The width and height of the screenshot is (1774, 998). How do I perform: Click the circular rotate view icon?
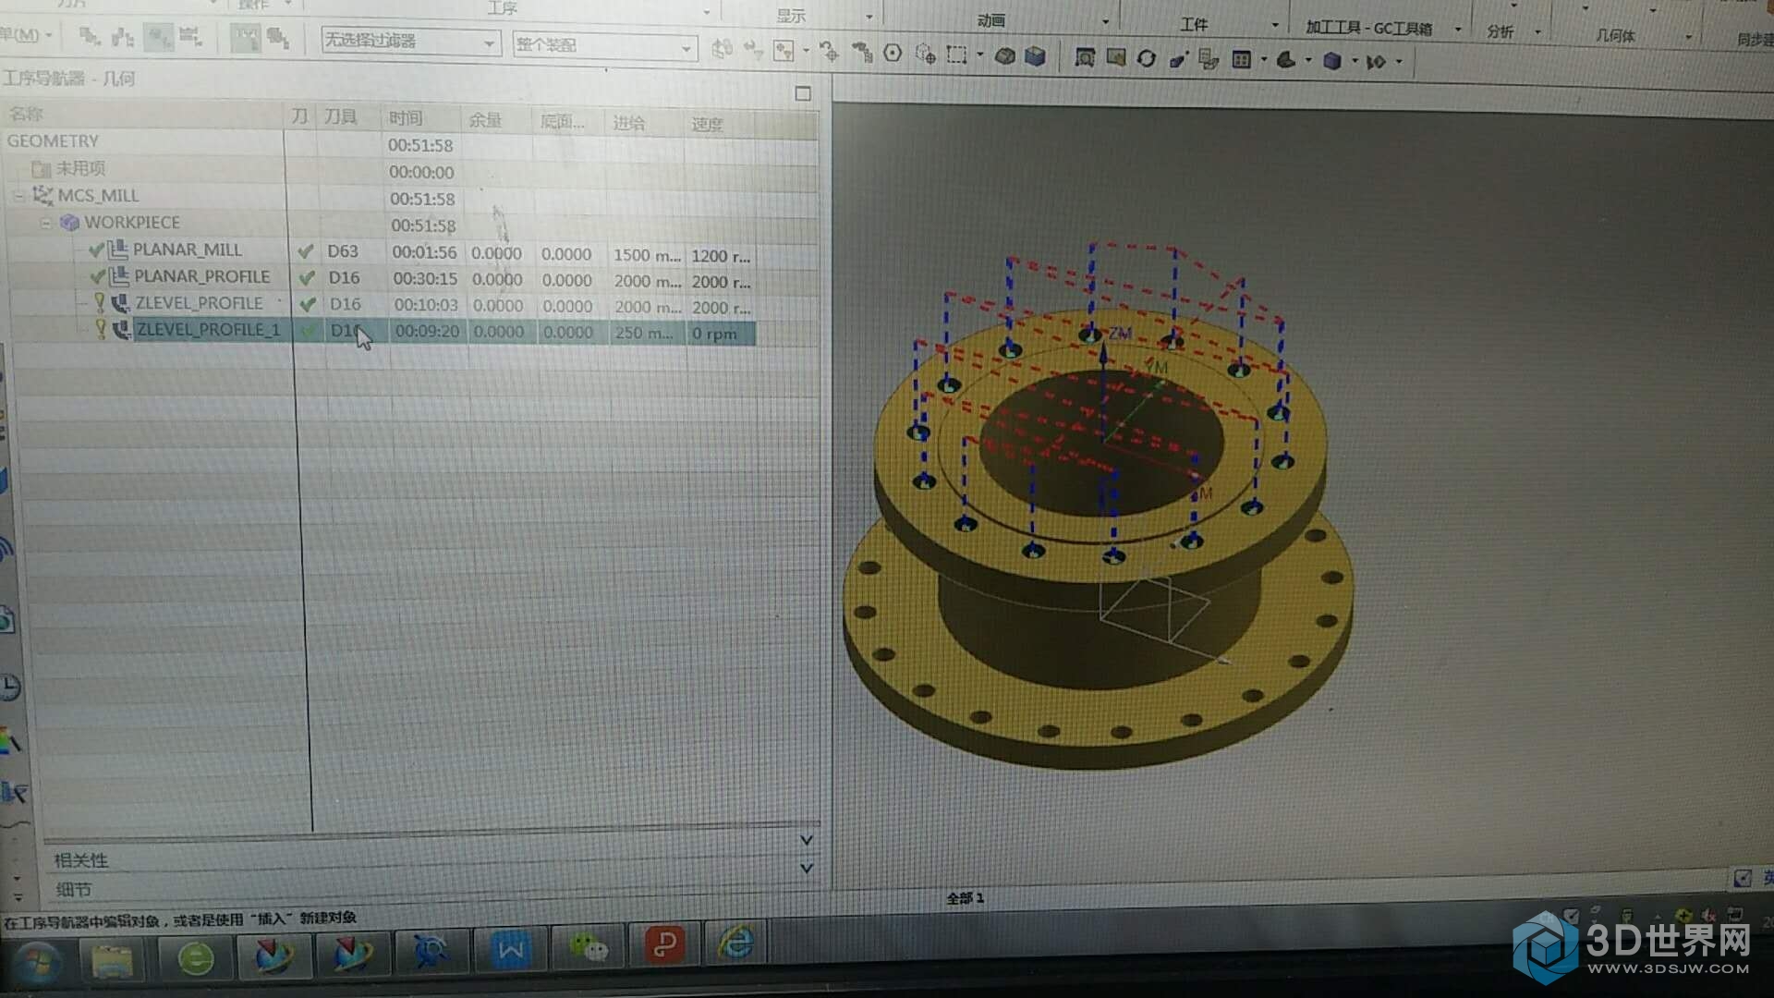click(1147, 58)
